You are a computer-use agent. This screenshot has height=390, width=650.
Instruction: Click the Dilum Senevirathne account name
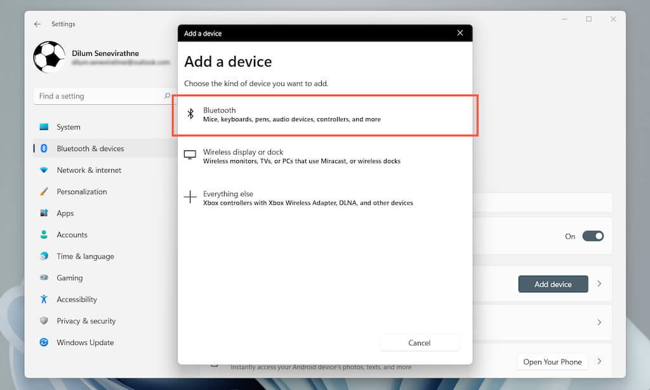click(x=105, y=53)
